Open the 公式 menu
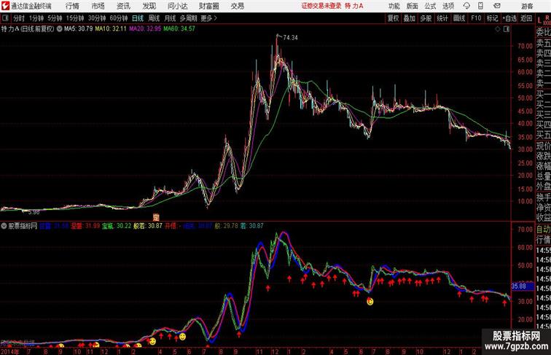Image resolution: width=551 pixels, height=355 pixels. (x=430, y=7)
